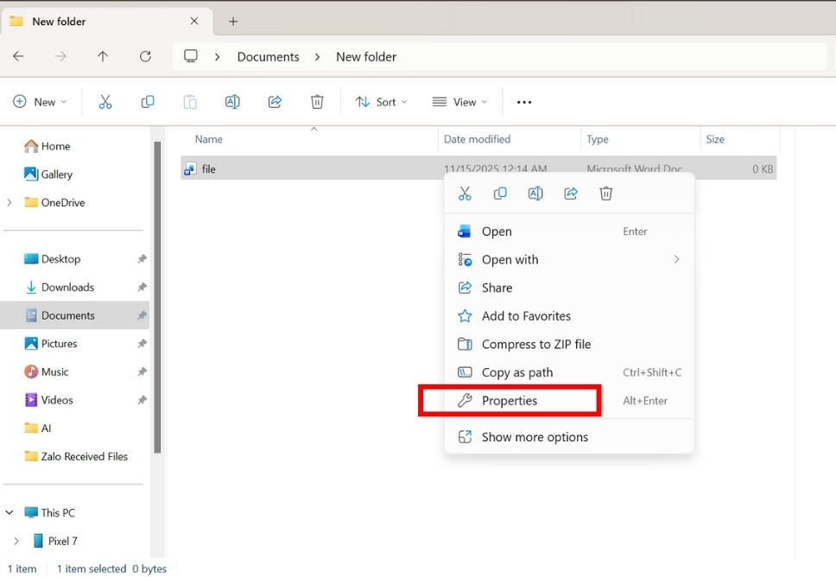Open the View dropdown

pyautogui.click(x=459, y=101)
